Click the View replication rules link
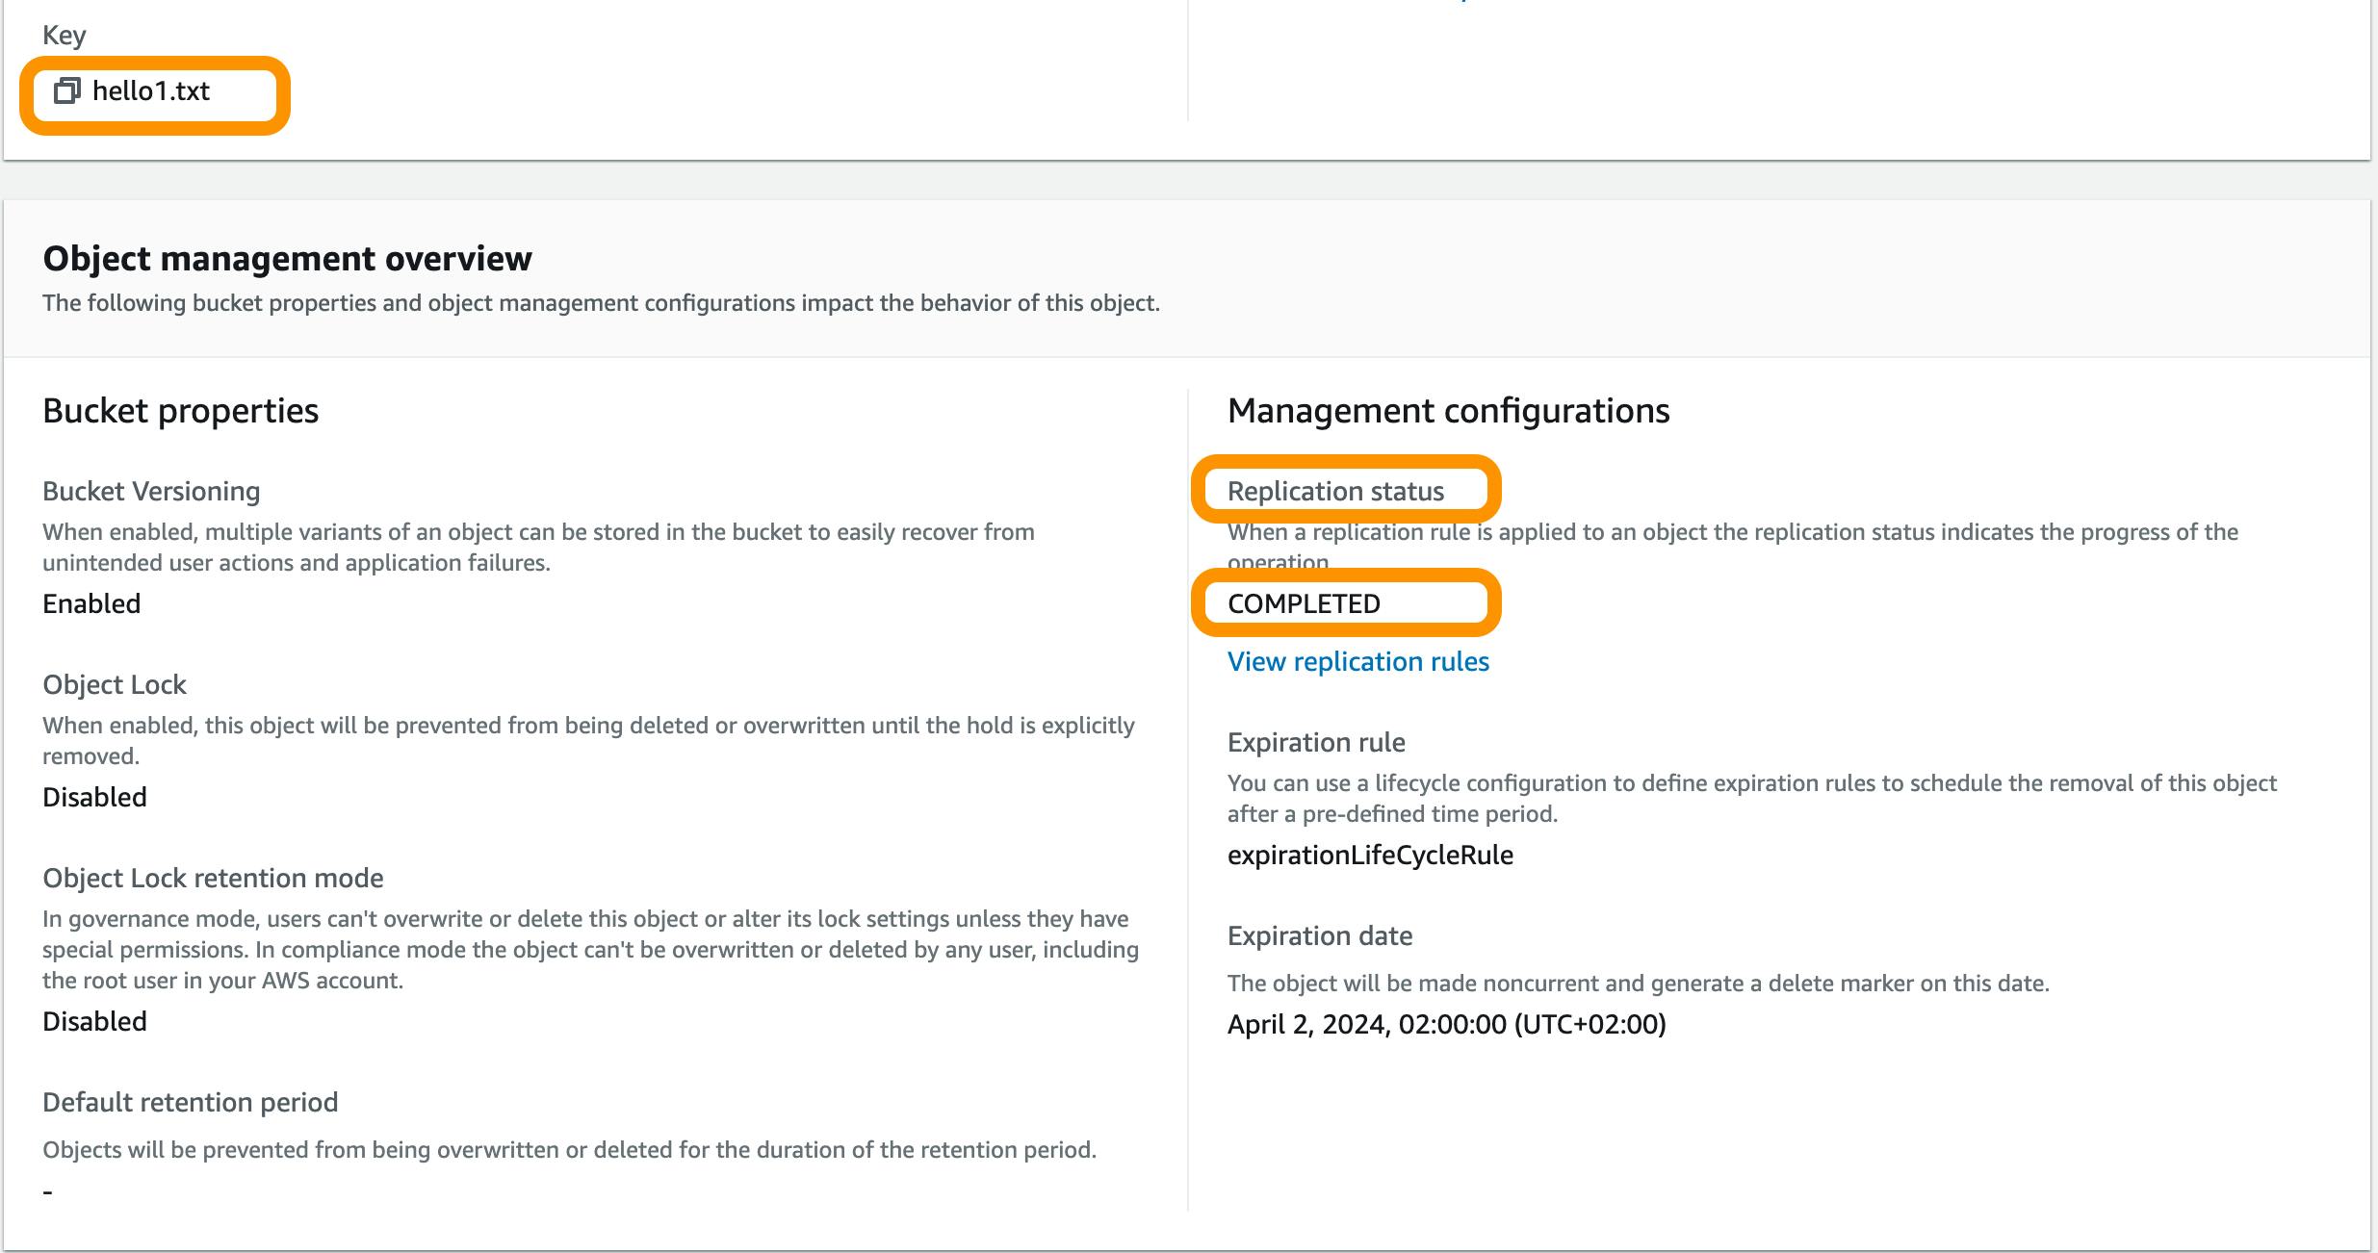 [1357, 660]
